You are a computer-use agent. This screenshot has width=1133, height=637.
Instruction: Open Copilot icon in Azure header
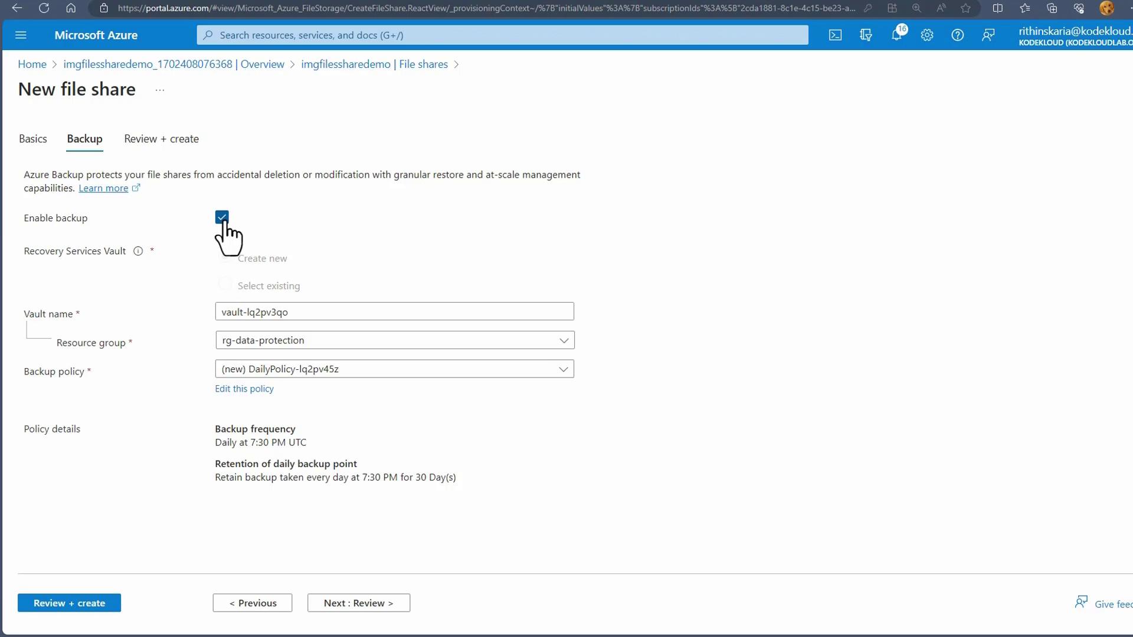866,35
